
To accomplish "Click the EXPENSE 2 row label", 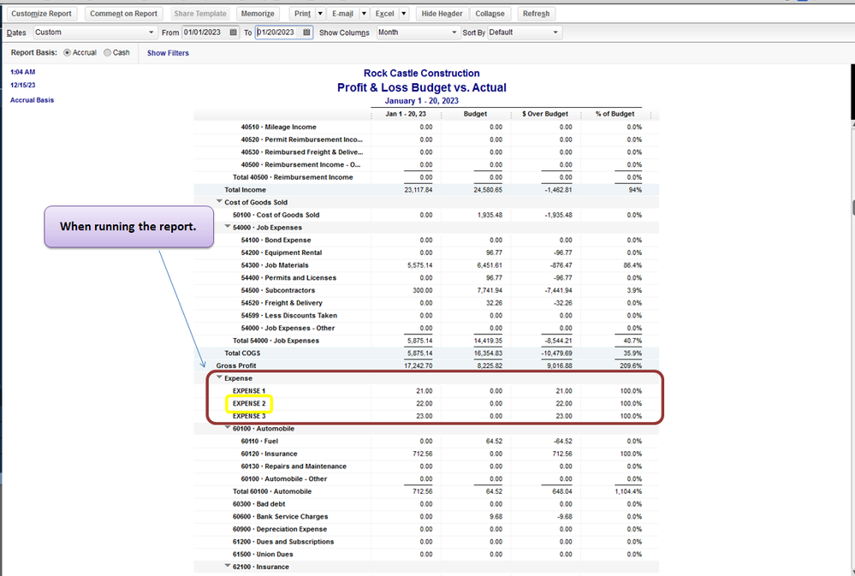I will tap(250, 403).
